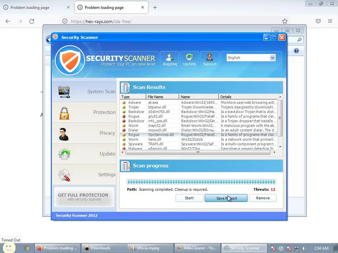
Task: Select the Dialer msswch.dll row
Action: tap(199, 130)
